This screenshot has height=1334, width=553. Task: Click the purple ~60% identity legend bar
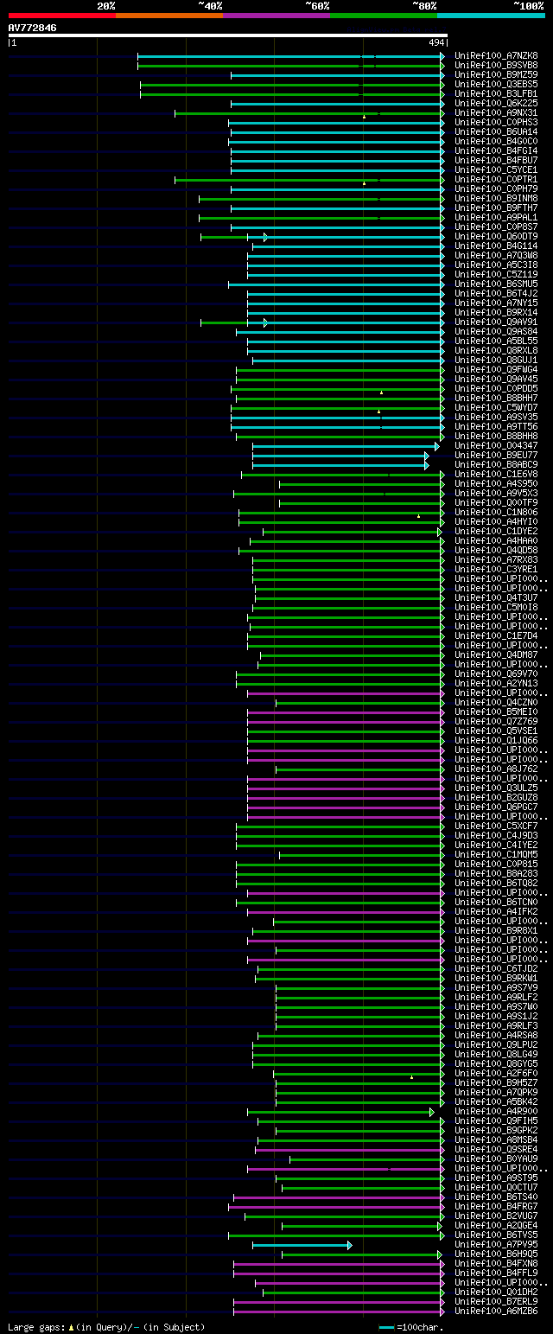click(276, 16)
